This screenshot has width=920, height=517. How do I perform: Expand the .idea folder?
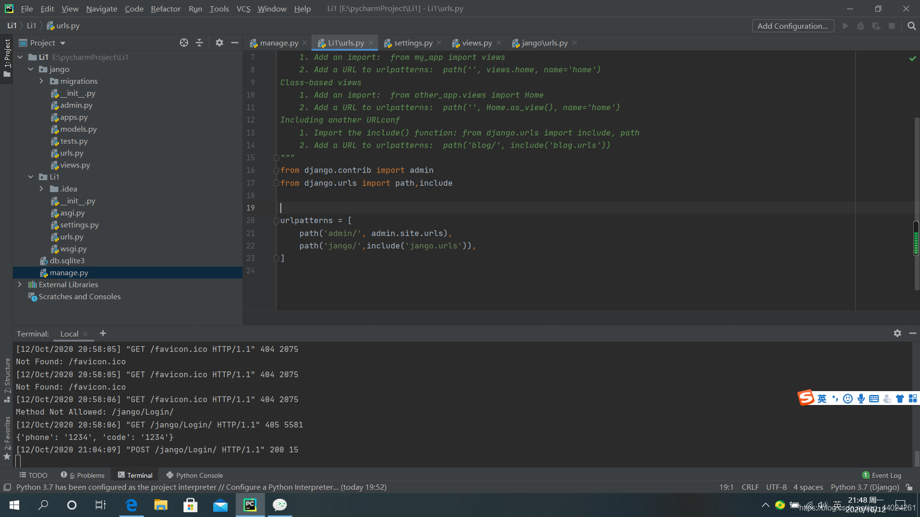[x=42, y=189]
